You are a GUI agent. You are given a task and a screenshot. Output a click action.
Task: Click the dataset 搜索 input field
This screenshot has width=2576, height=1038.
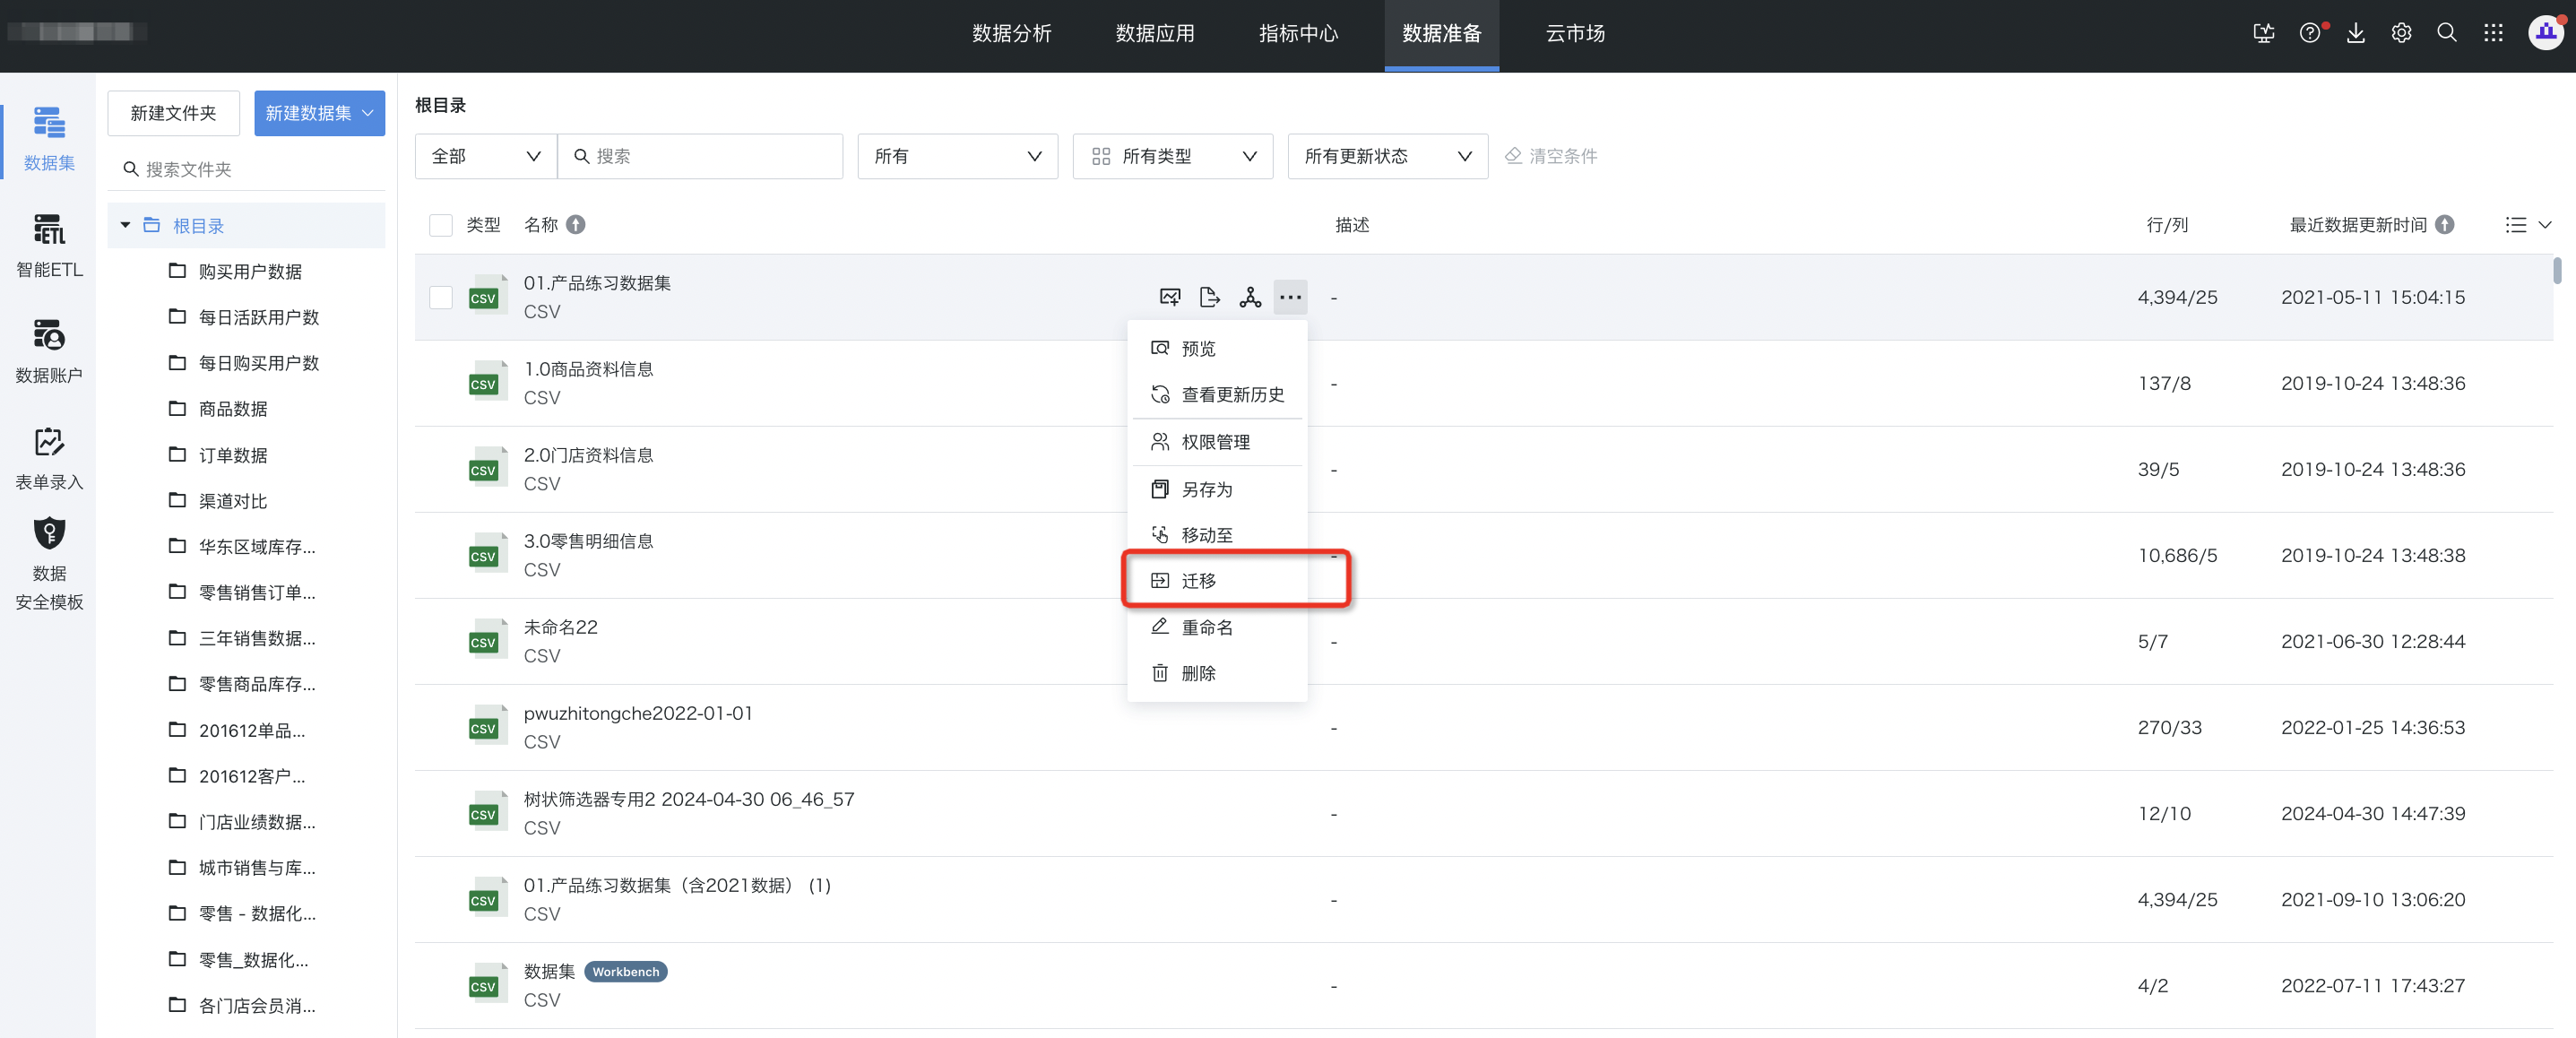(x=700, y=156)
